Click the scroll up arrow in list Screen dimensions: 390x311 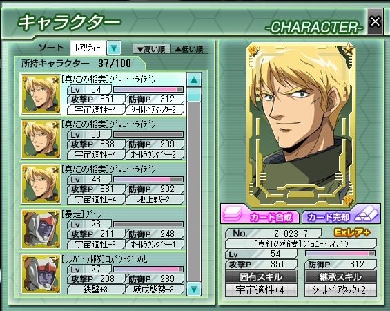pos(194,79)
